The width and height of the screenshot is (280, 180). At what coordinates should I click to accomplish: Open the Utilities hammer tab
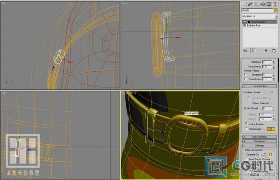pos(274,3)
